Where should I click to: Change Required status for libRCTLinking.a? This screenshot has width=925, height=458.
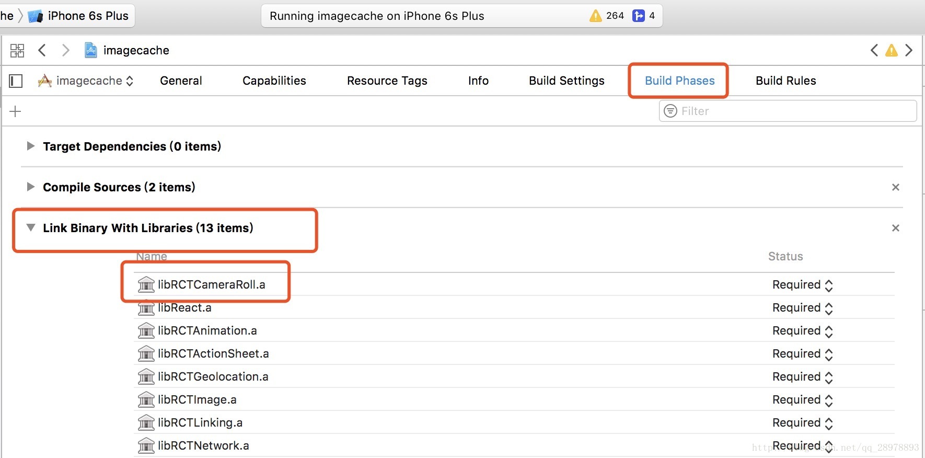tap(802, 423)
